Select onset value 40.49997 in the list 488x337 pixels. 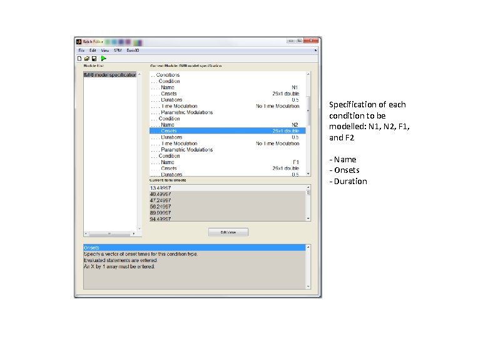coord(228,194)
